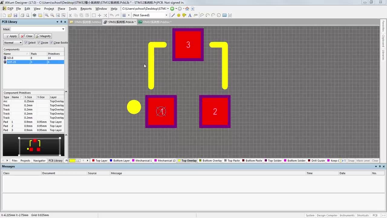Select the Place Fill rectangle tool
387x218 pixels.
pos(225,15)
